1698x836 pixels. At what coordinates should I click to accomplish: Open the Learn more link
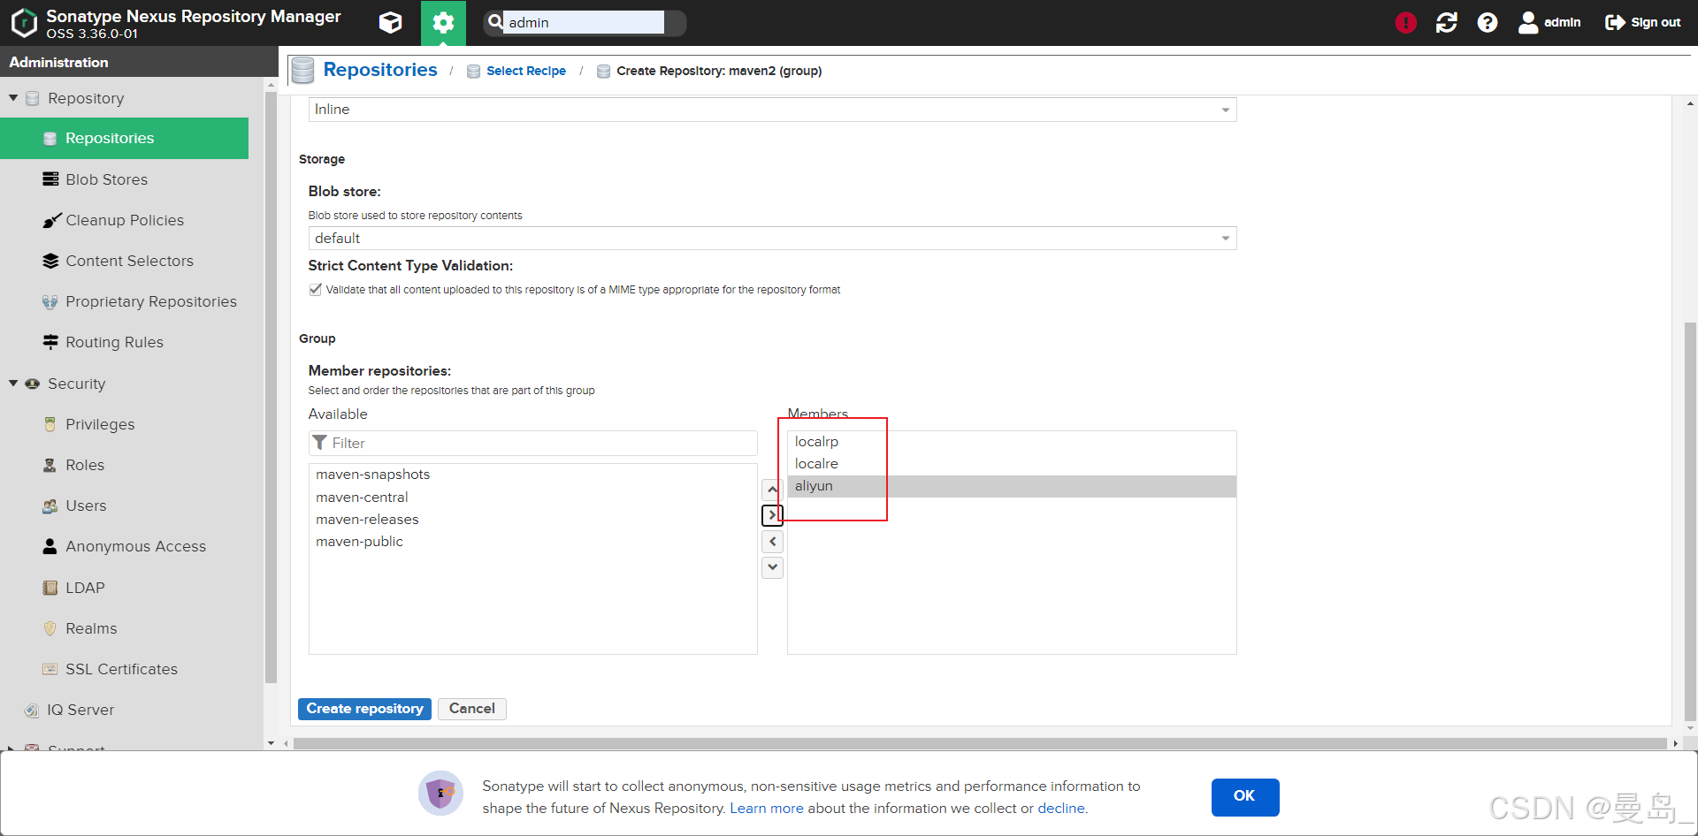767,808
